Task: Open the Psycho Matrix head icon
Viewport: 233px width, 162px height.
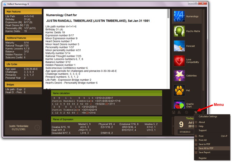Action: point(179,31)
